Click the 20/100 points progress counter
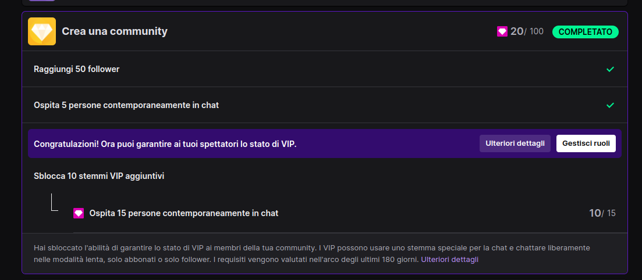The width and height of the screenshot is (642, 280). (x=527, y=31)
